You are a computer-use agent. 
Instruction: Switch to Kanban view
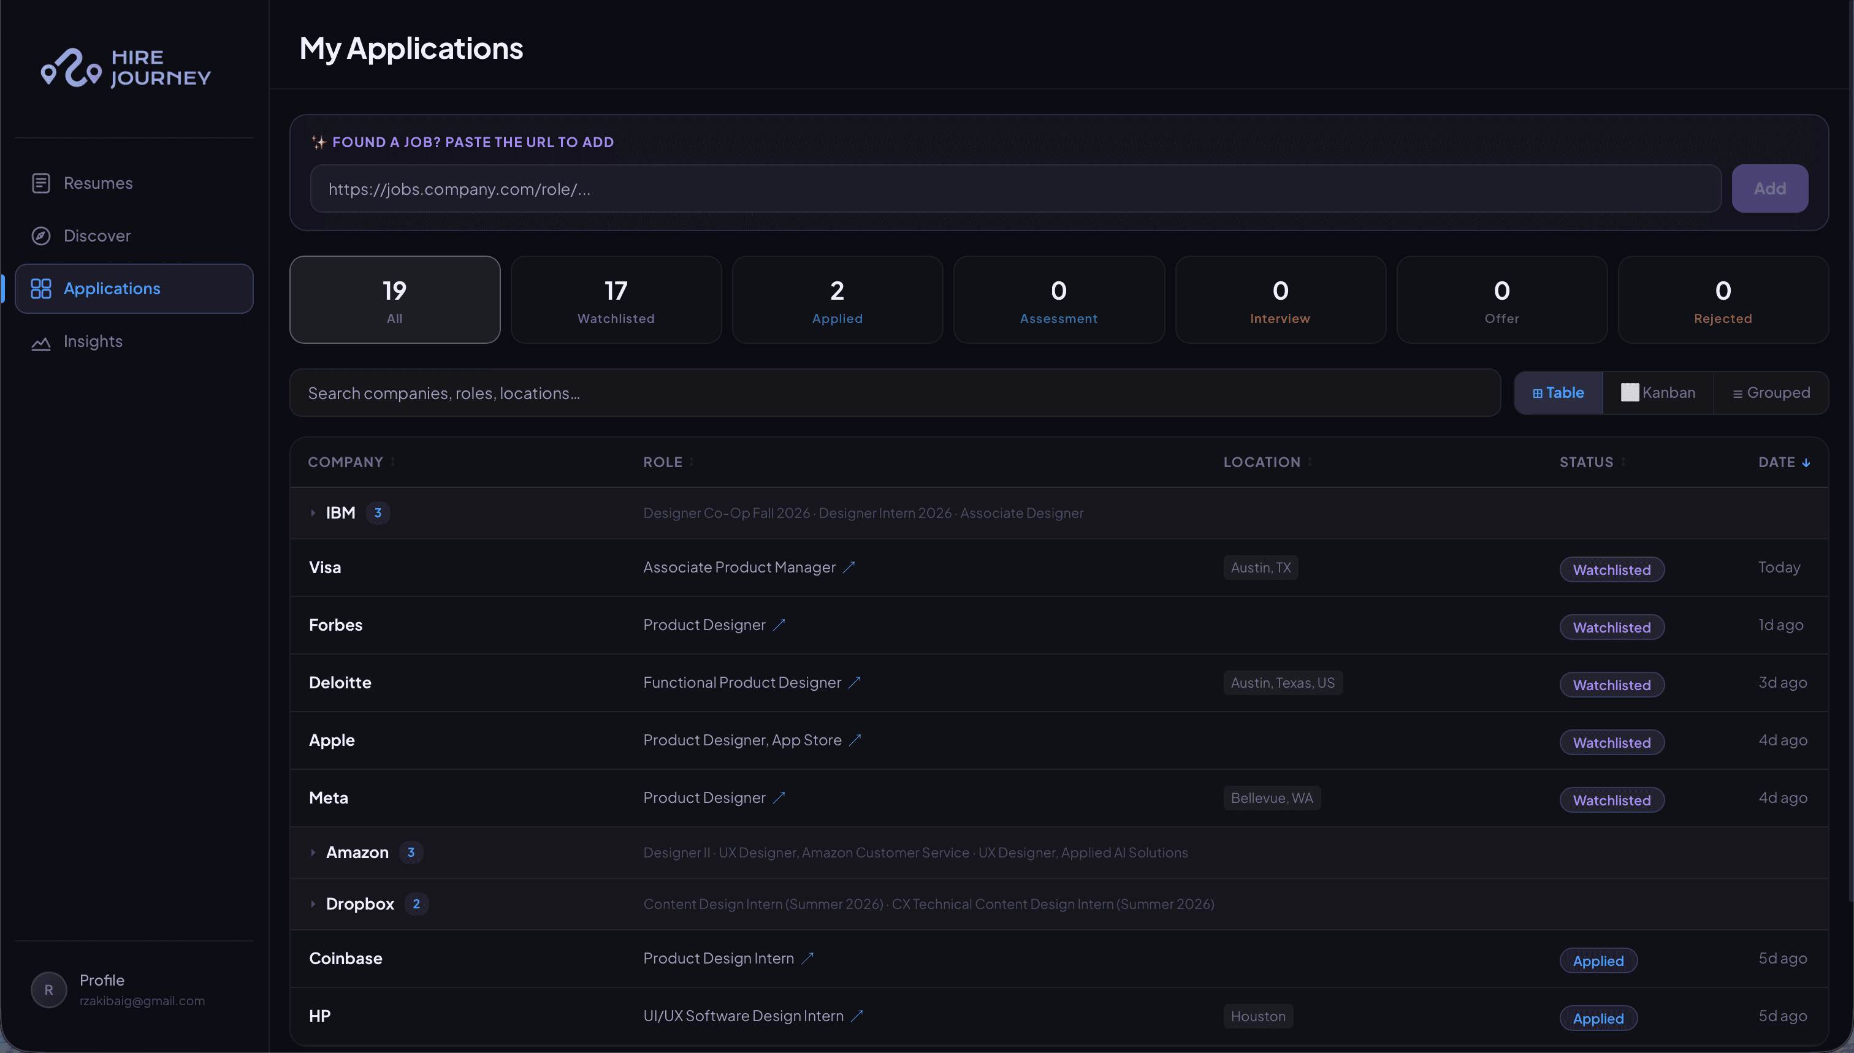pos(1658,392)
